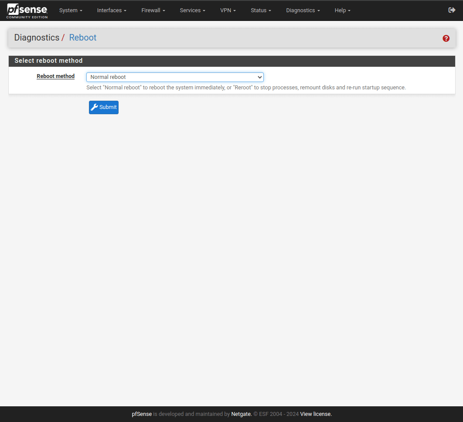Open the Help menu
The image size is (463, 422).
click(342, 10)
